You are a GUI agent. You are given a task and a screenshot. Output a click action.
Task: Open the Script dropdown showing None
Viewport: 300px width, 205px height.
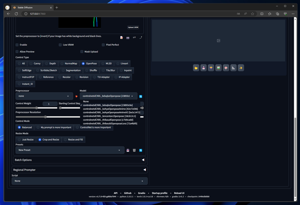click(x=80, y=181)
